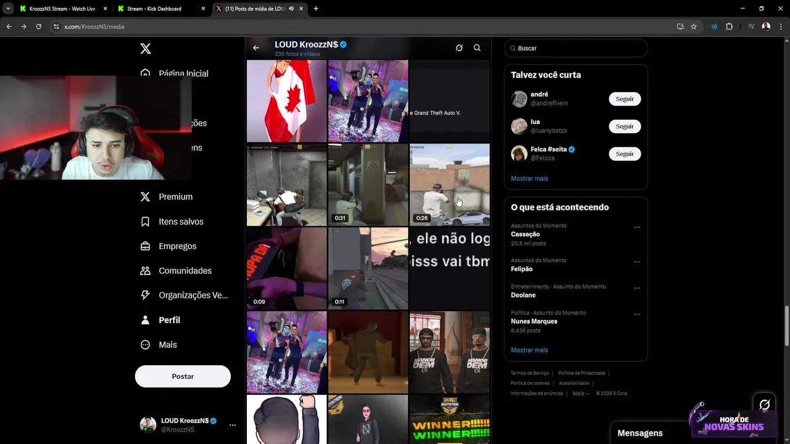Open the Canada flag photo thumbnail
Screen dimensions: 790x444
286,101
